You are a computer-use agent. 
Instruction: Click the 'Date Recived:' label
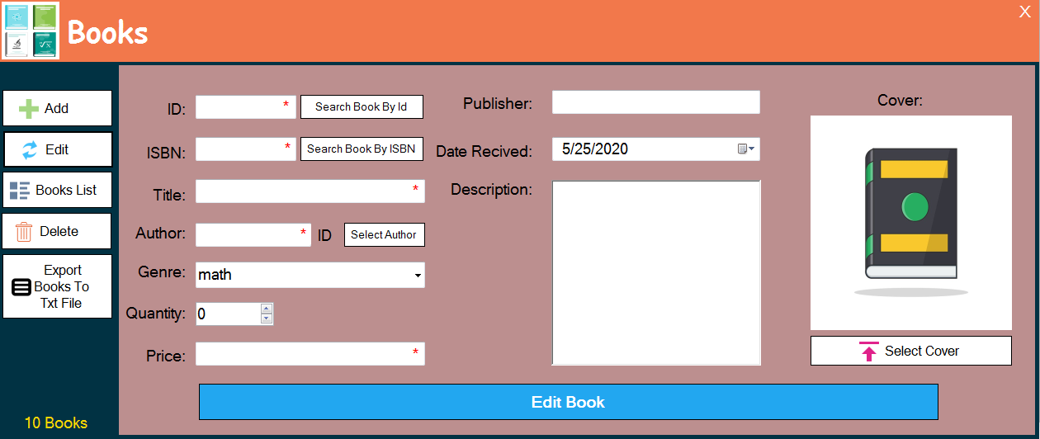[x=484, y=152]
